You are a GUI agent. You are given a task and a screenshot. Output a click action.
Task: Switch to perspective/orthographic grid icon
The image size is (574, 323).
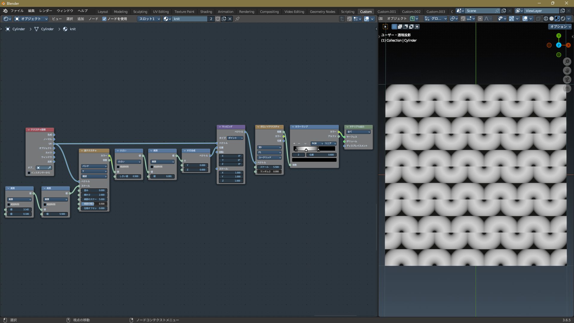coord(567,89)
